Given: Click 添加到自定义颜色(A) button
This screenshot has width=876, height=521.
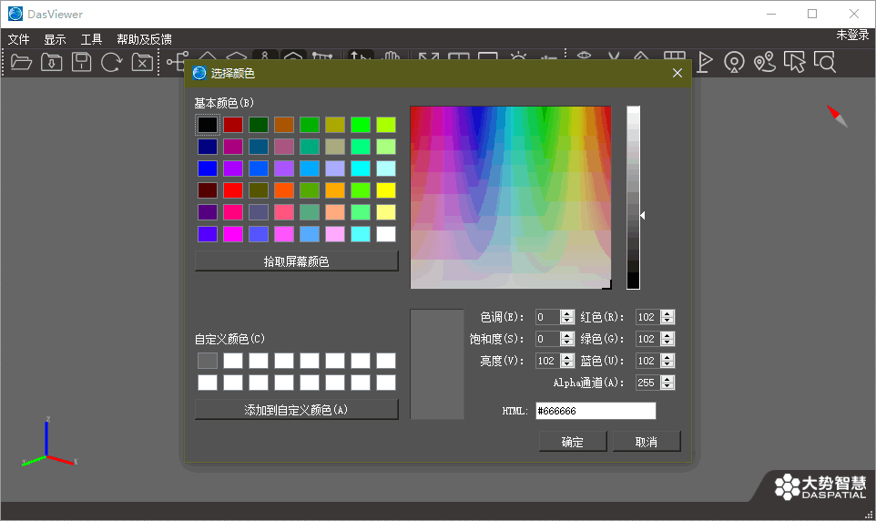Looking at the screenshot, I should click(296, 410).
